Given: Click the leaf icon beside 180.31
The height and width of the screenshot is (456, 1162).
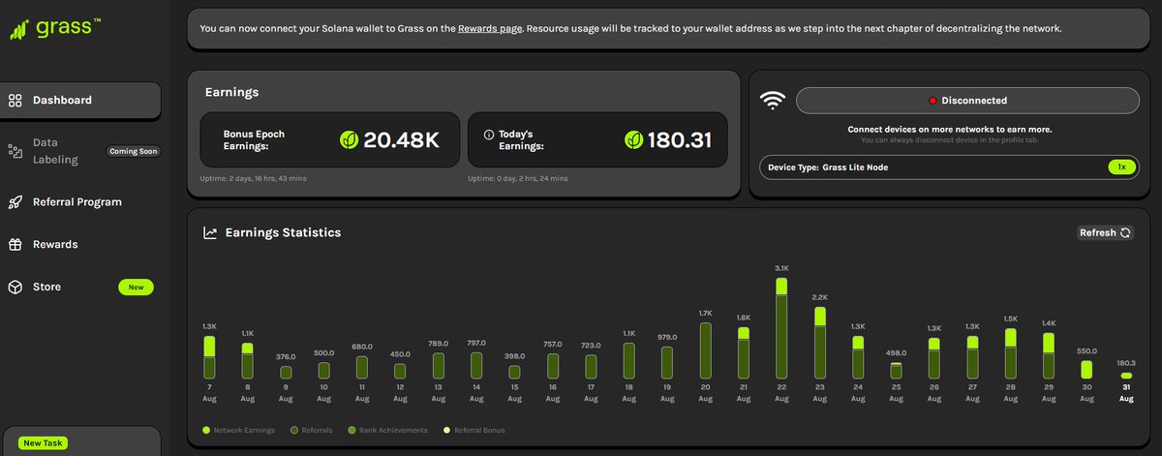Looking at the screenshot, I should pyautogui.click(x=633, y=140).
